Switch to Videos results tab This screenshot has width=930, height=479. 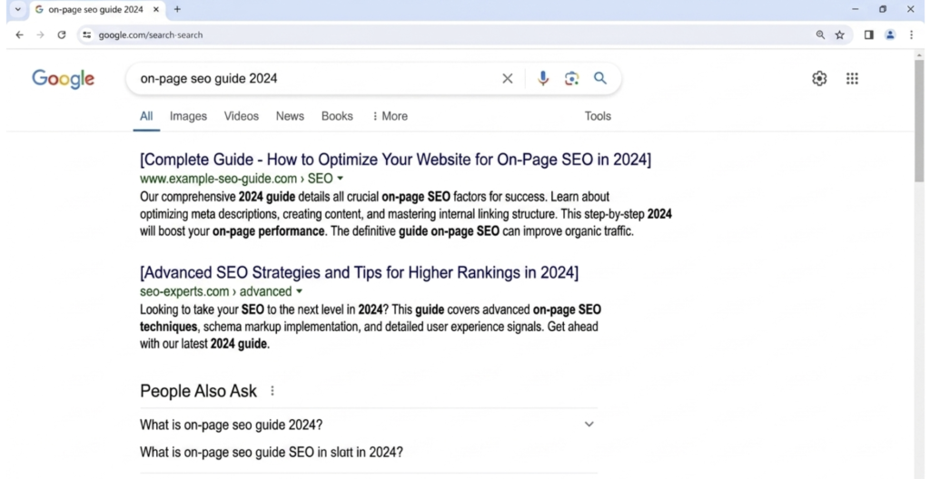point(242,116)
